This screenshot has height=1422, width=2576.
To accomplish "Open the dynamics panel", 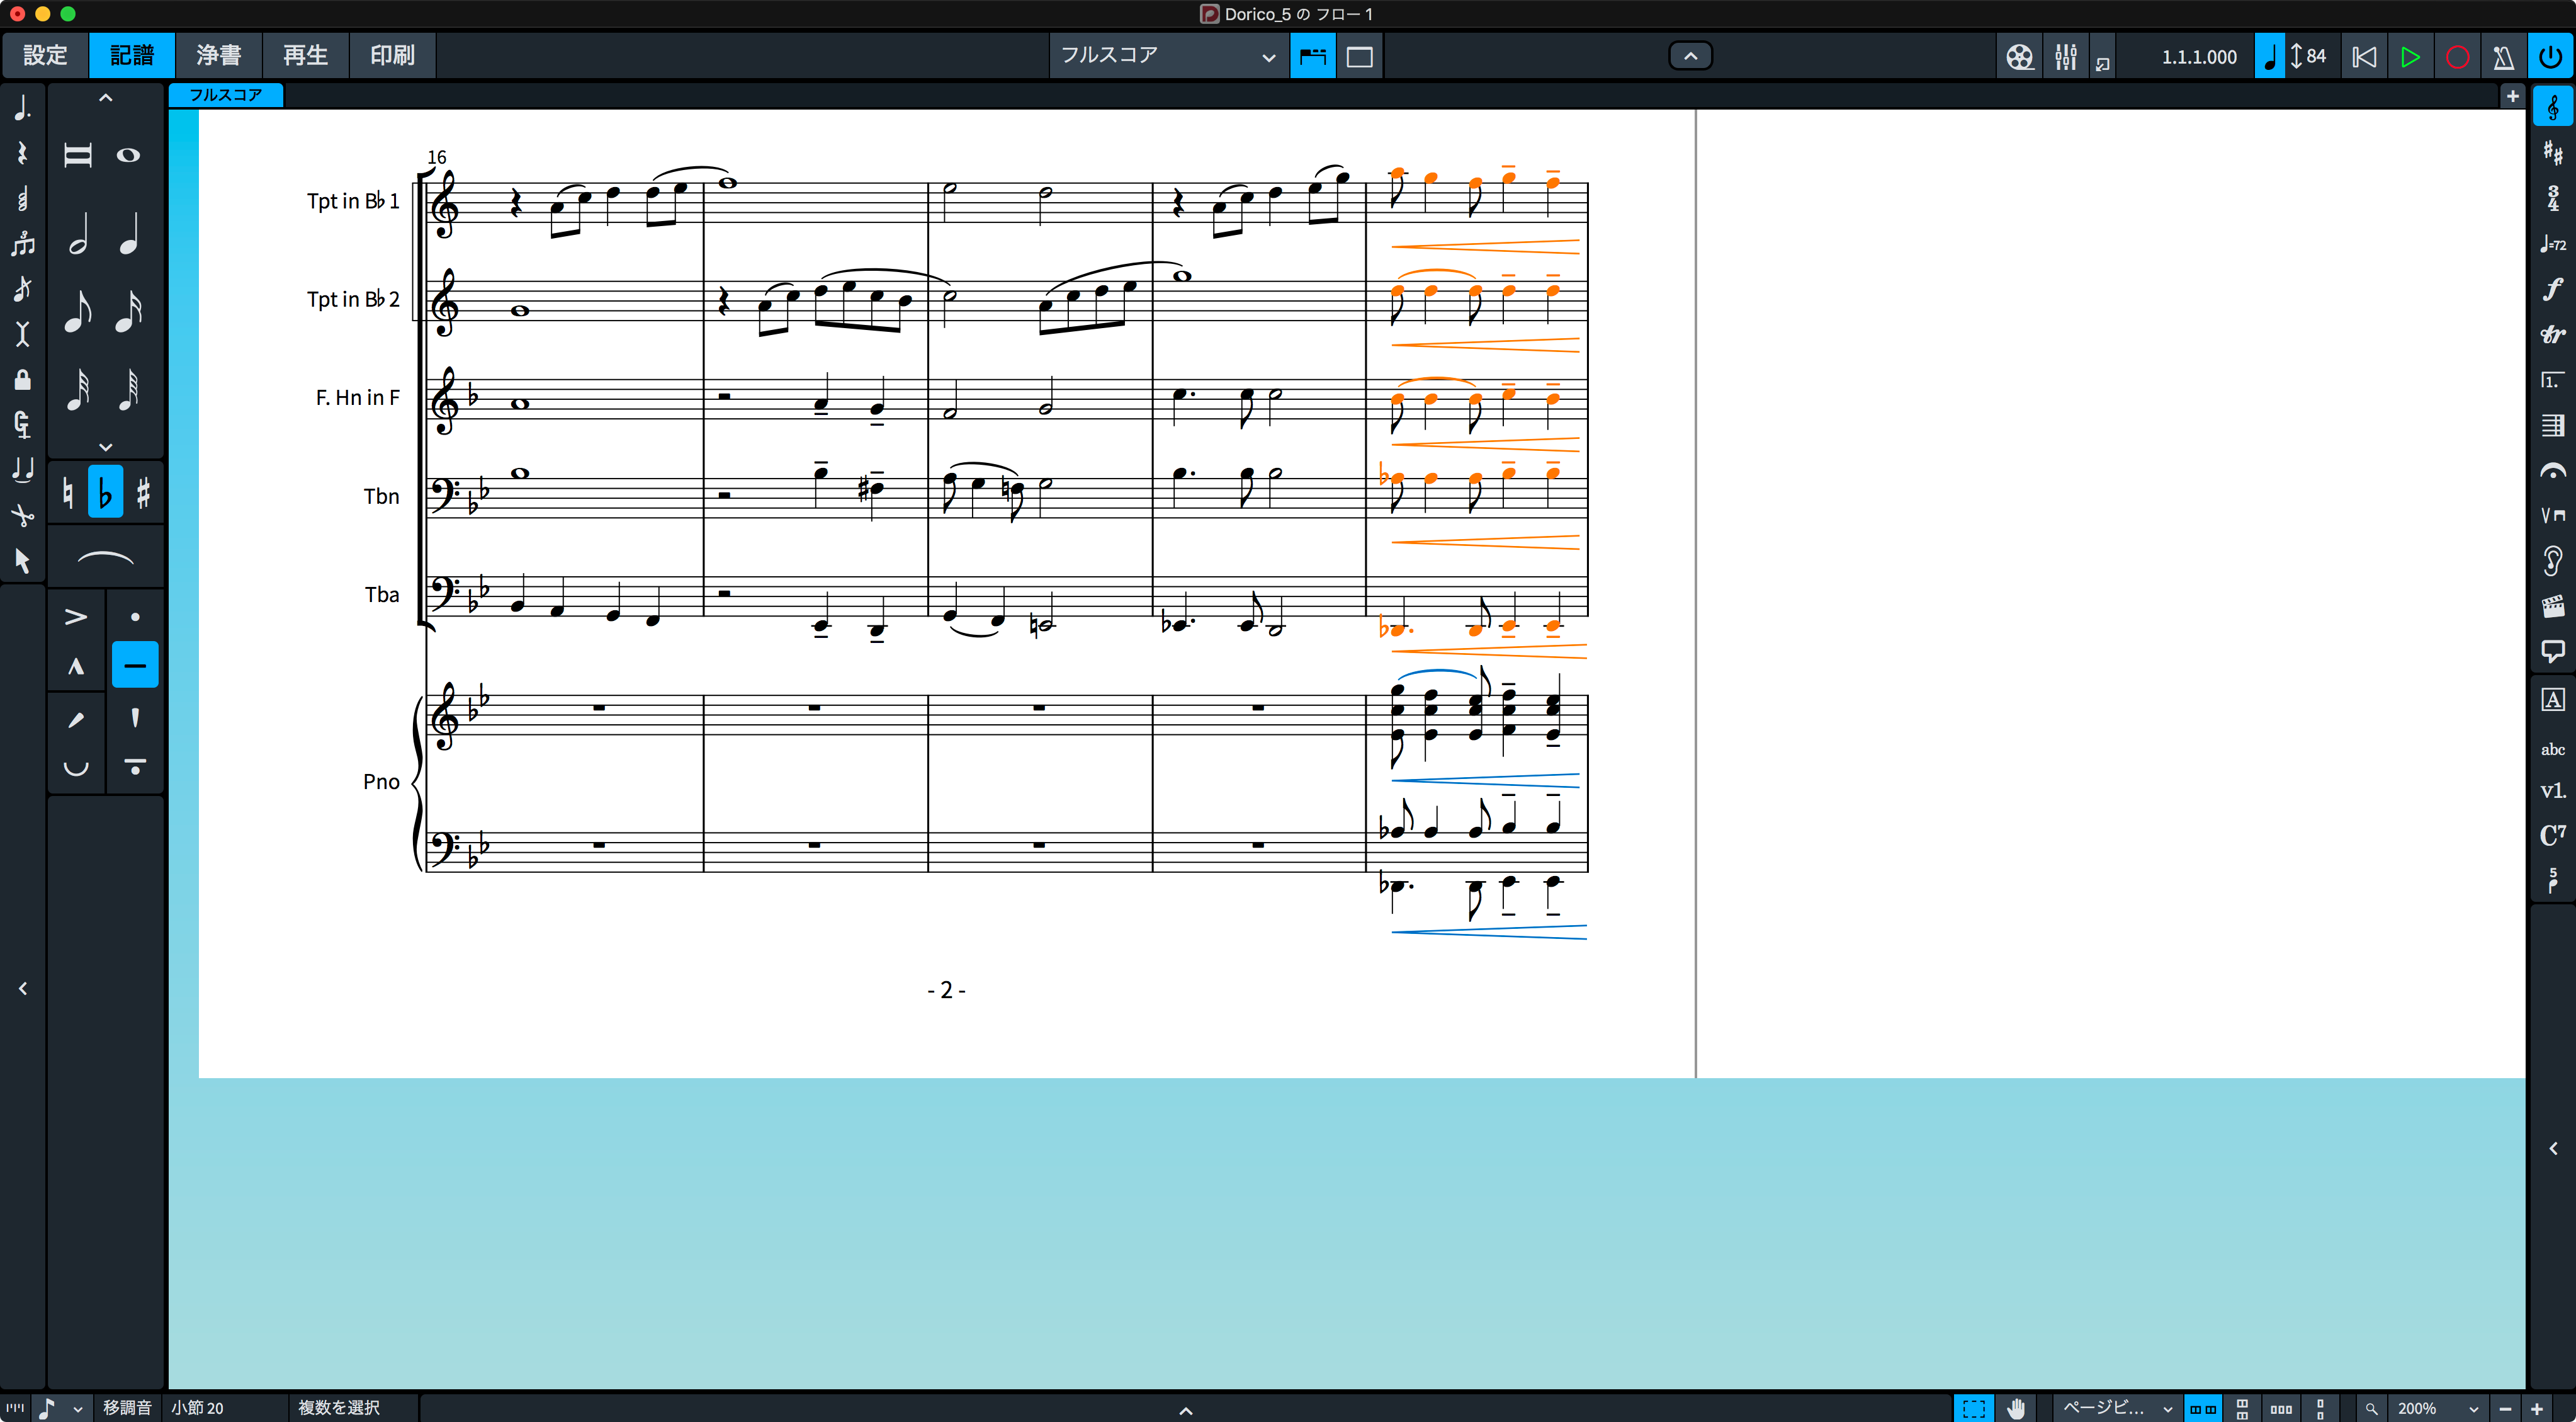I will (2553, 289).
